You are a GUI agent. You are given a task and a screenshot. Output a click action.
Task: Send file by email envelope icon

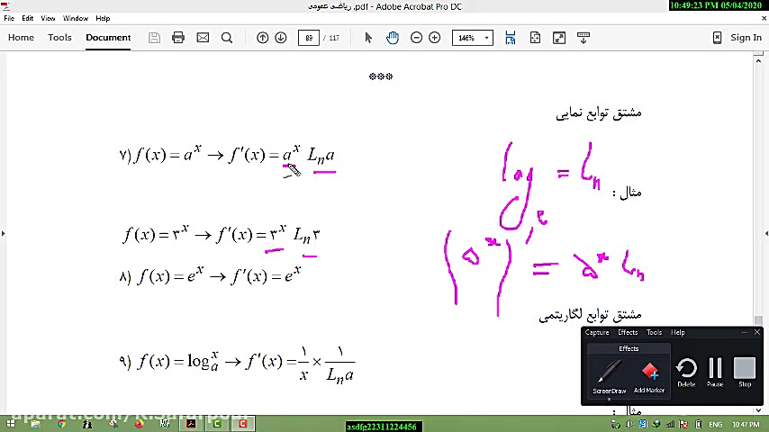point(203,38)
